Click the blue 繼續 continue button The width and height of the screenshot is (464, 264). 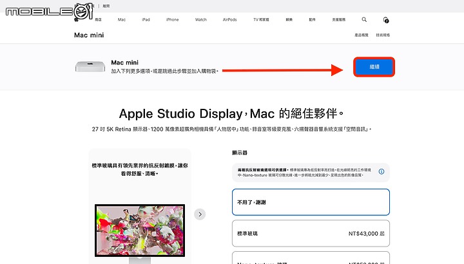click(374, 67)
